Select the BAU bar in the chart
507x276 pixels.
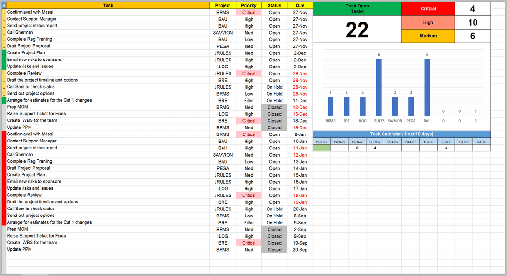427,87
